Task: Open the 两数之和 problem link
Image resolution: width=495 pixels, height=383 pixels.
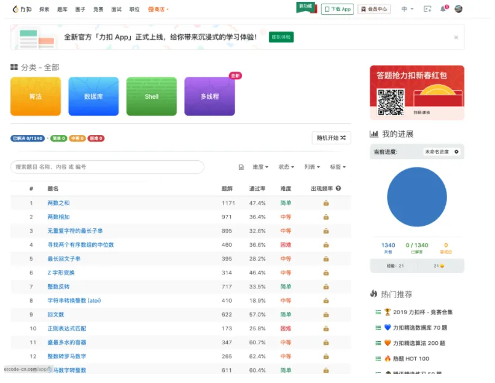Action: point(58,203)
